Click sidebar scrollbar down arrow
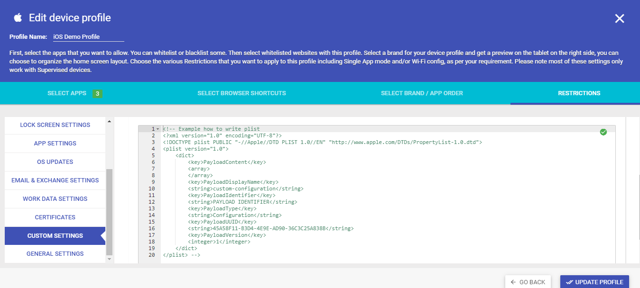Viewport: 640px width, 288px height. tap(110, 259)
